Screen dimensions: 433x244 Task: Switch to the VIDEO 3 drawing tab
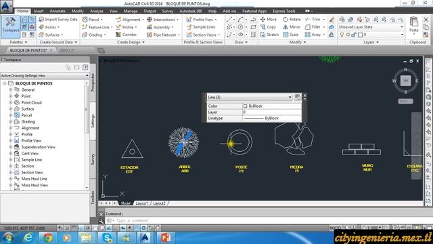point(67,50)
